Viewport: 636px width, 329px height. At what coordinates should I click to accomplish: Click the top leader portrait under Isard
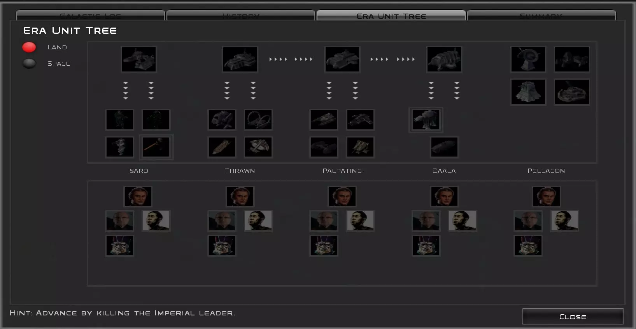138,196
